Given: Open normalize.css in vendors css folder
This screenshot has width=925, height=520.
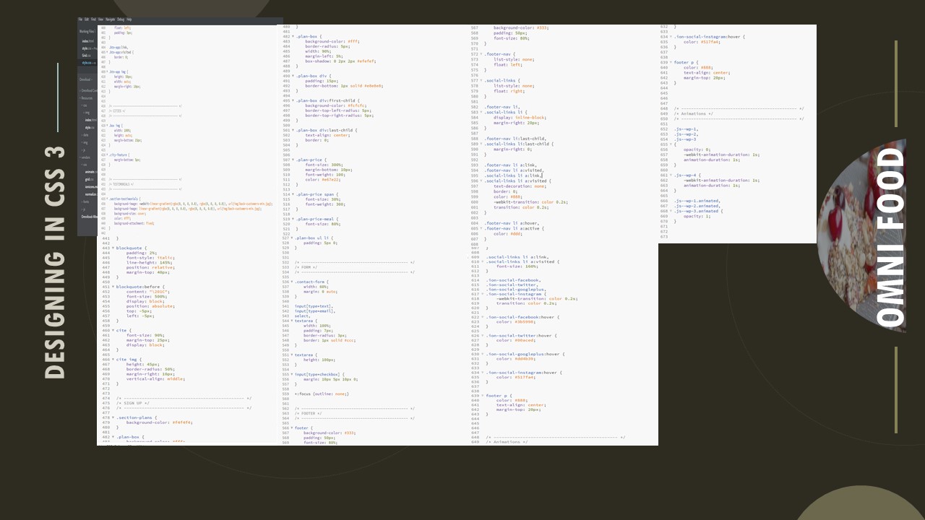Looking at the screenshot, I should 90,194.
